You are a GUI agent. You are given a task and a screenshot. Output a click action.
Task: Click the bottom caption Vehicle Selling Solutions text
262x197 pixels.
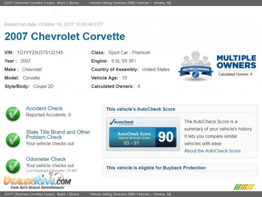click(130, 194)
